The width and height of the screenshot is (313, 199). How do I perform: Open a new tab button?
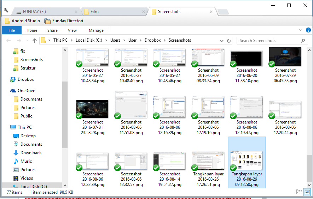pos(223,12)
